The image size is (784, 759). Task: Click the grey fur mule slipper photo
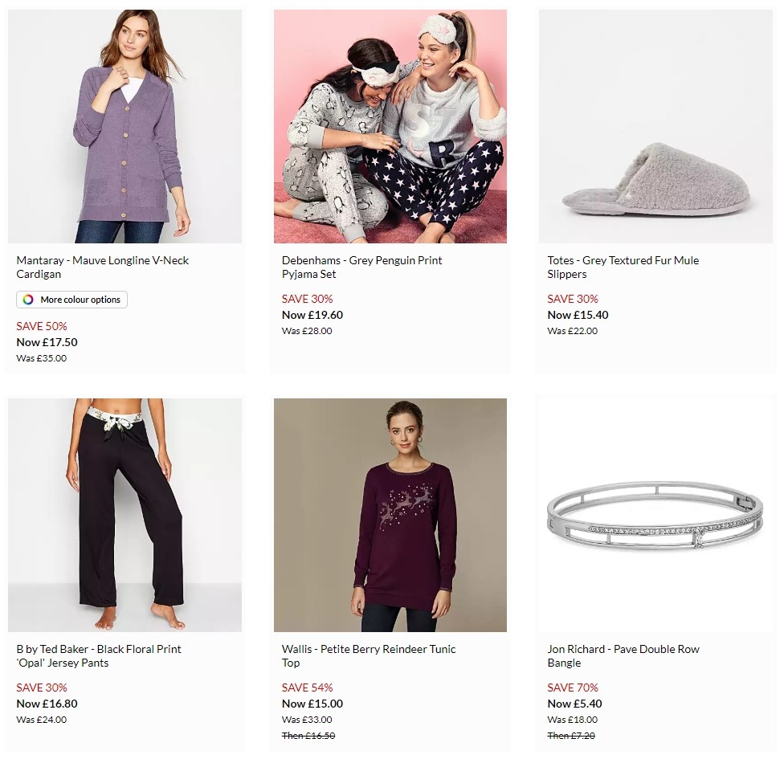pos(655,125)
